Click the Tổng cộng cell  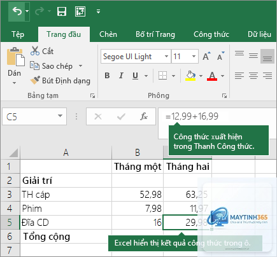pos(66,237)
